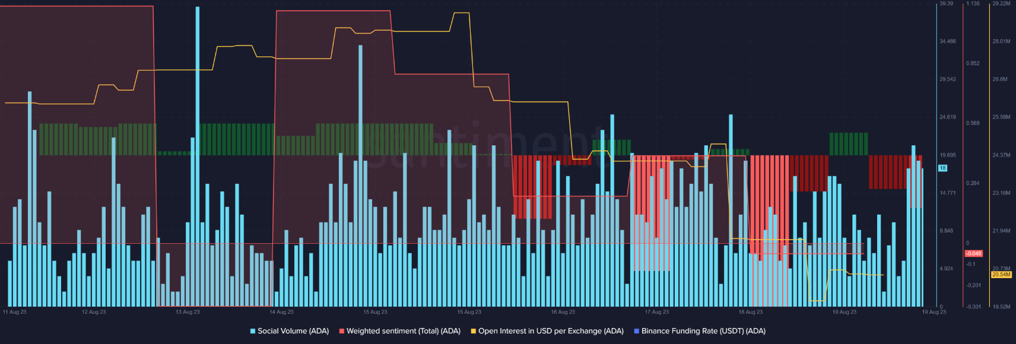Toggle Open Interest in USD per Exchange label
The height and width of the screenshot is (344, 1016).
[551, 331]
